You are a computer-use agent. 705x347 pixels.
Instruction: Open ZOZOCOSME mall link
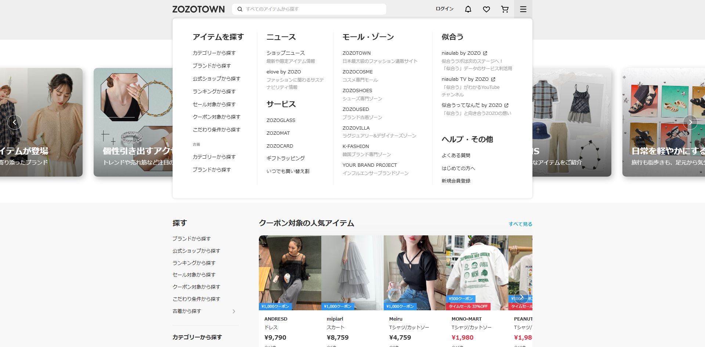click(358, 72)
